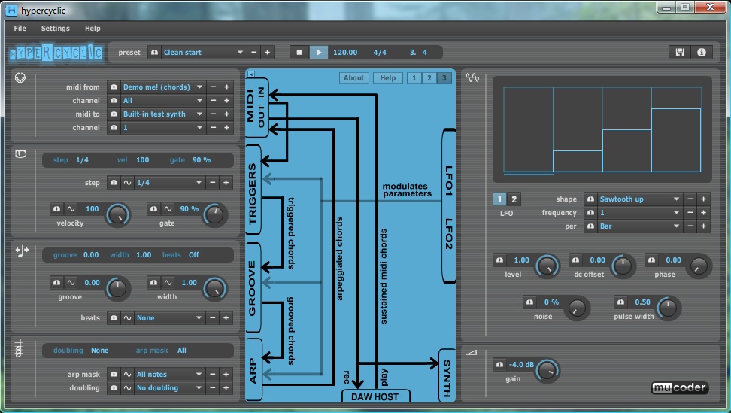Click the dc offset knob
The width and height of the screenshot is (731, 413).
[x=623, y=266]
